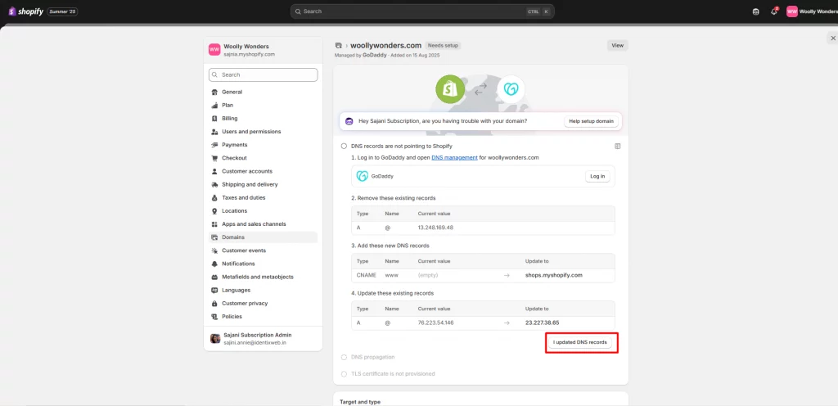The image size is (838, 406).
Task: Click the Shopify logo in top bar
Action: [x=25, y=11]
